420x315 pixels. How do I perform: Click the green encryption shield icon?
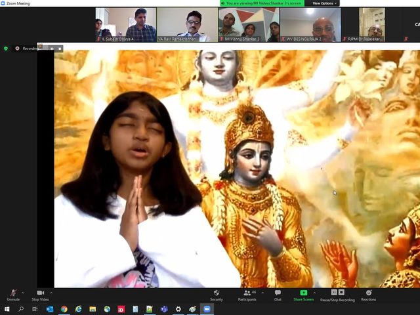tap(6, 49)
